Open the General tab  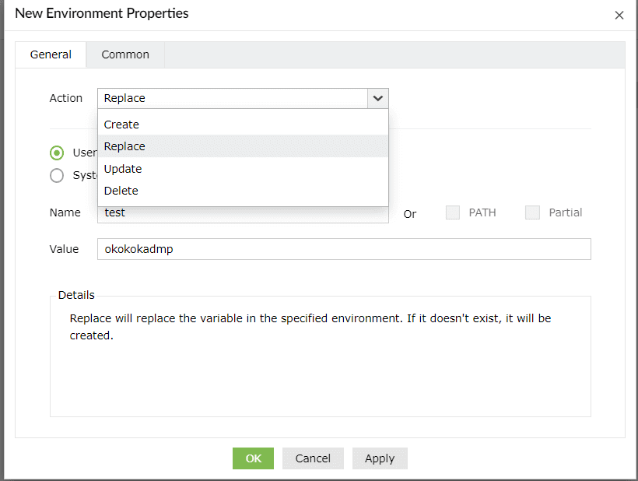tap(51, 54)
